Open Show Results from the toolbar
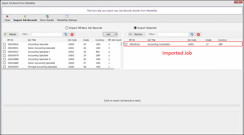 (x=47, y=17)
